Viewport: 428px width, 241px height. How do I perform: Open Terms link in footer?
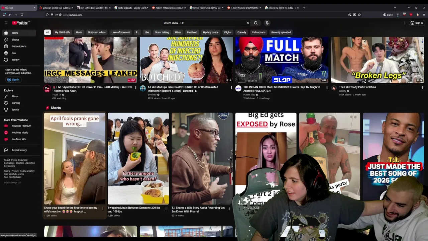click(7, 171)
